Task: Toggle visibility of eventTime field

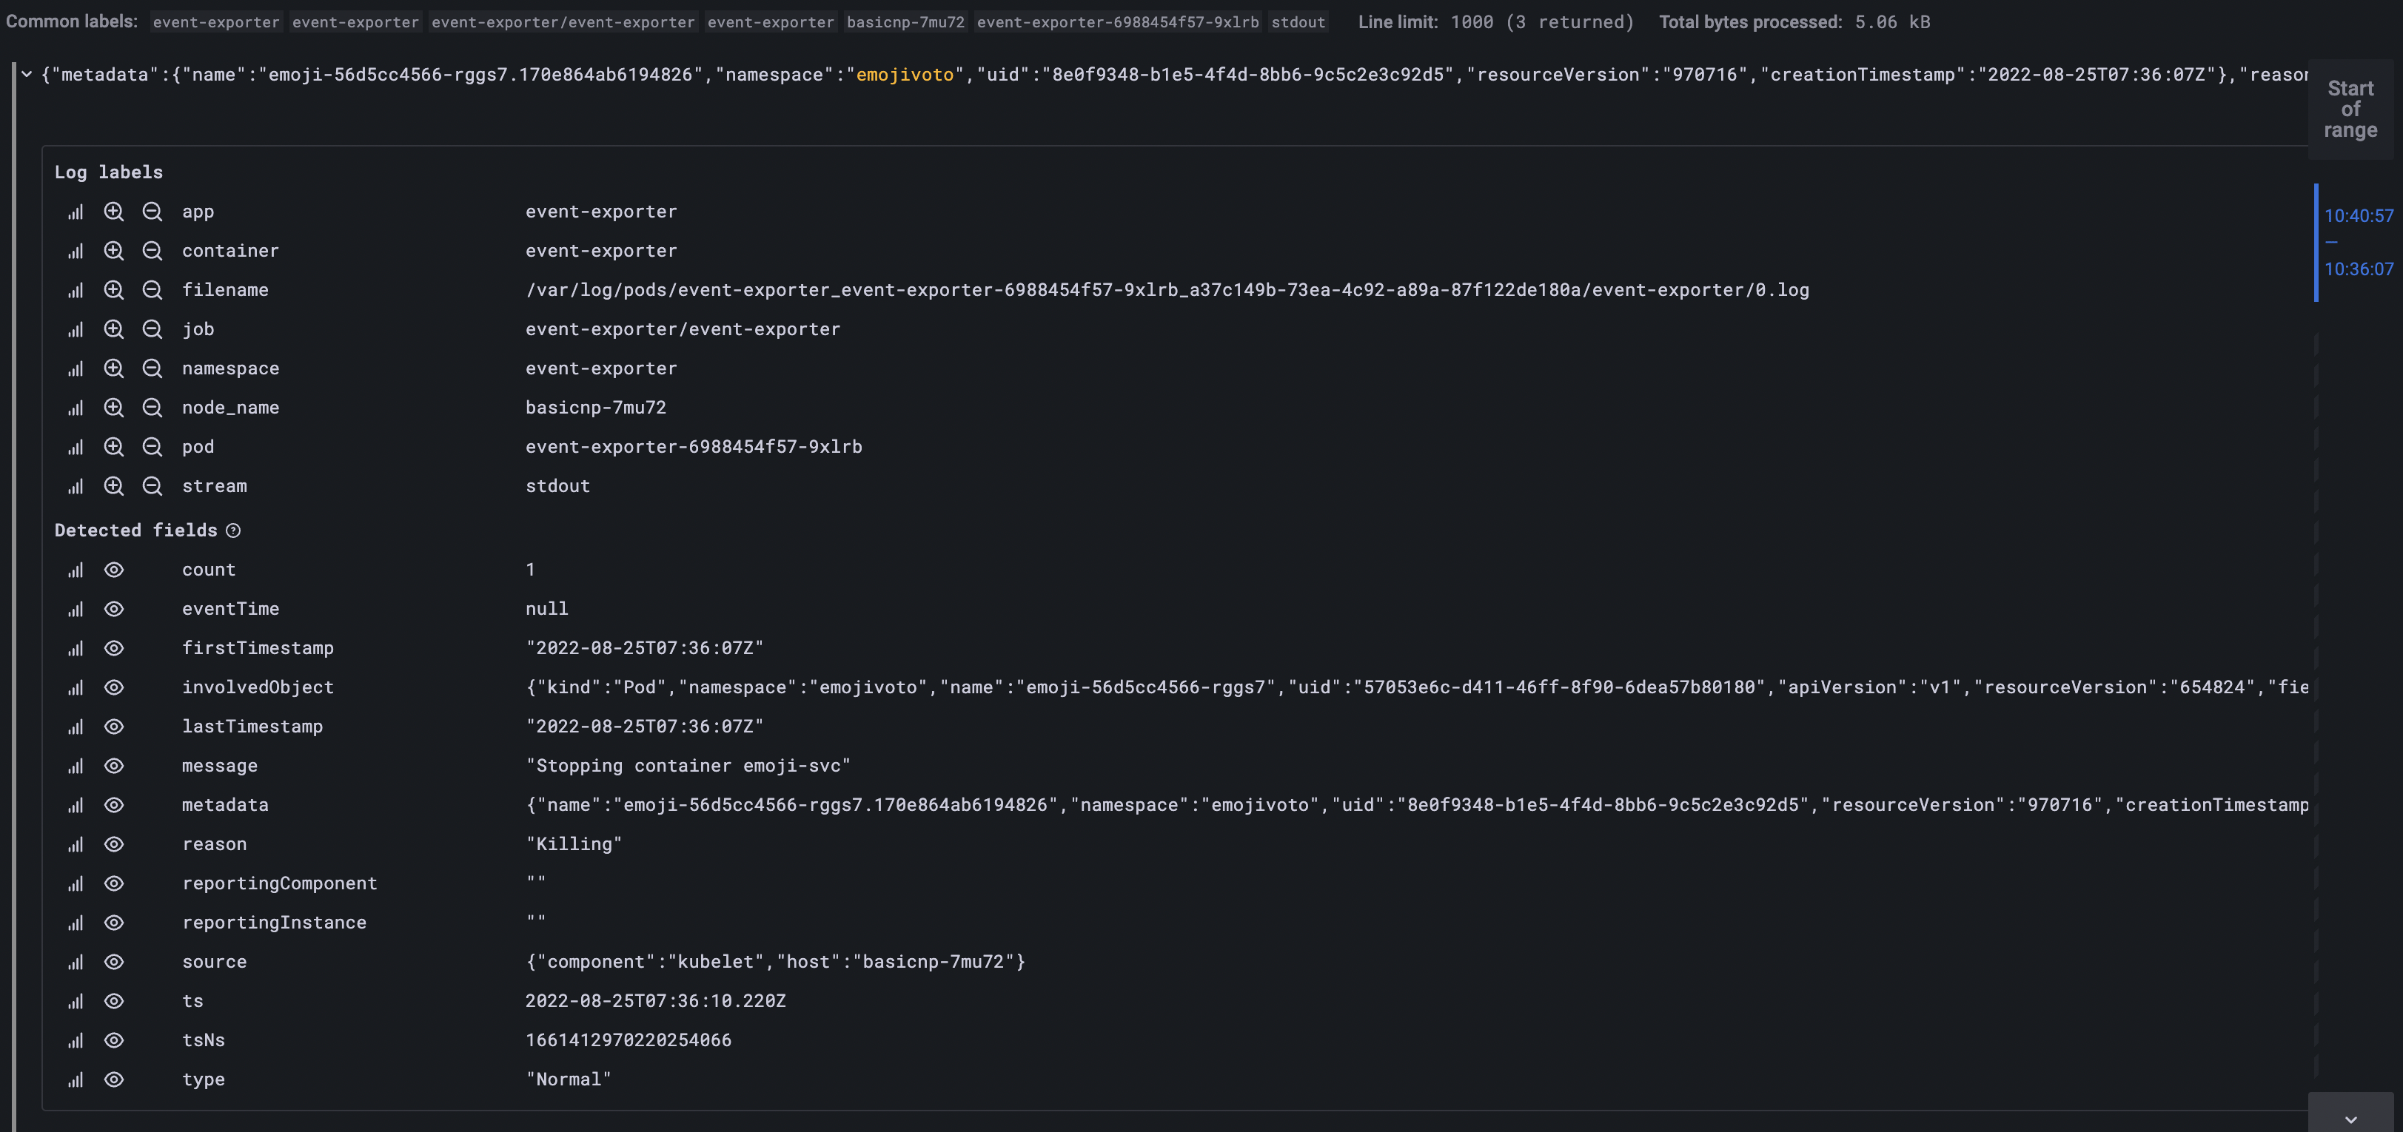Action: coord(114,609)
